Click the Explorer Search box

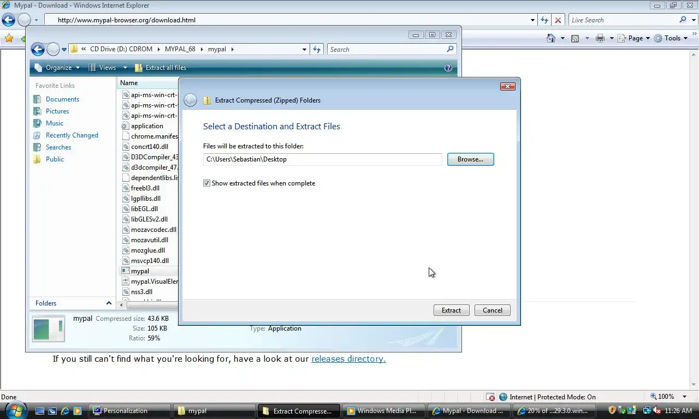coord(387,49)
